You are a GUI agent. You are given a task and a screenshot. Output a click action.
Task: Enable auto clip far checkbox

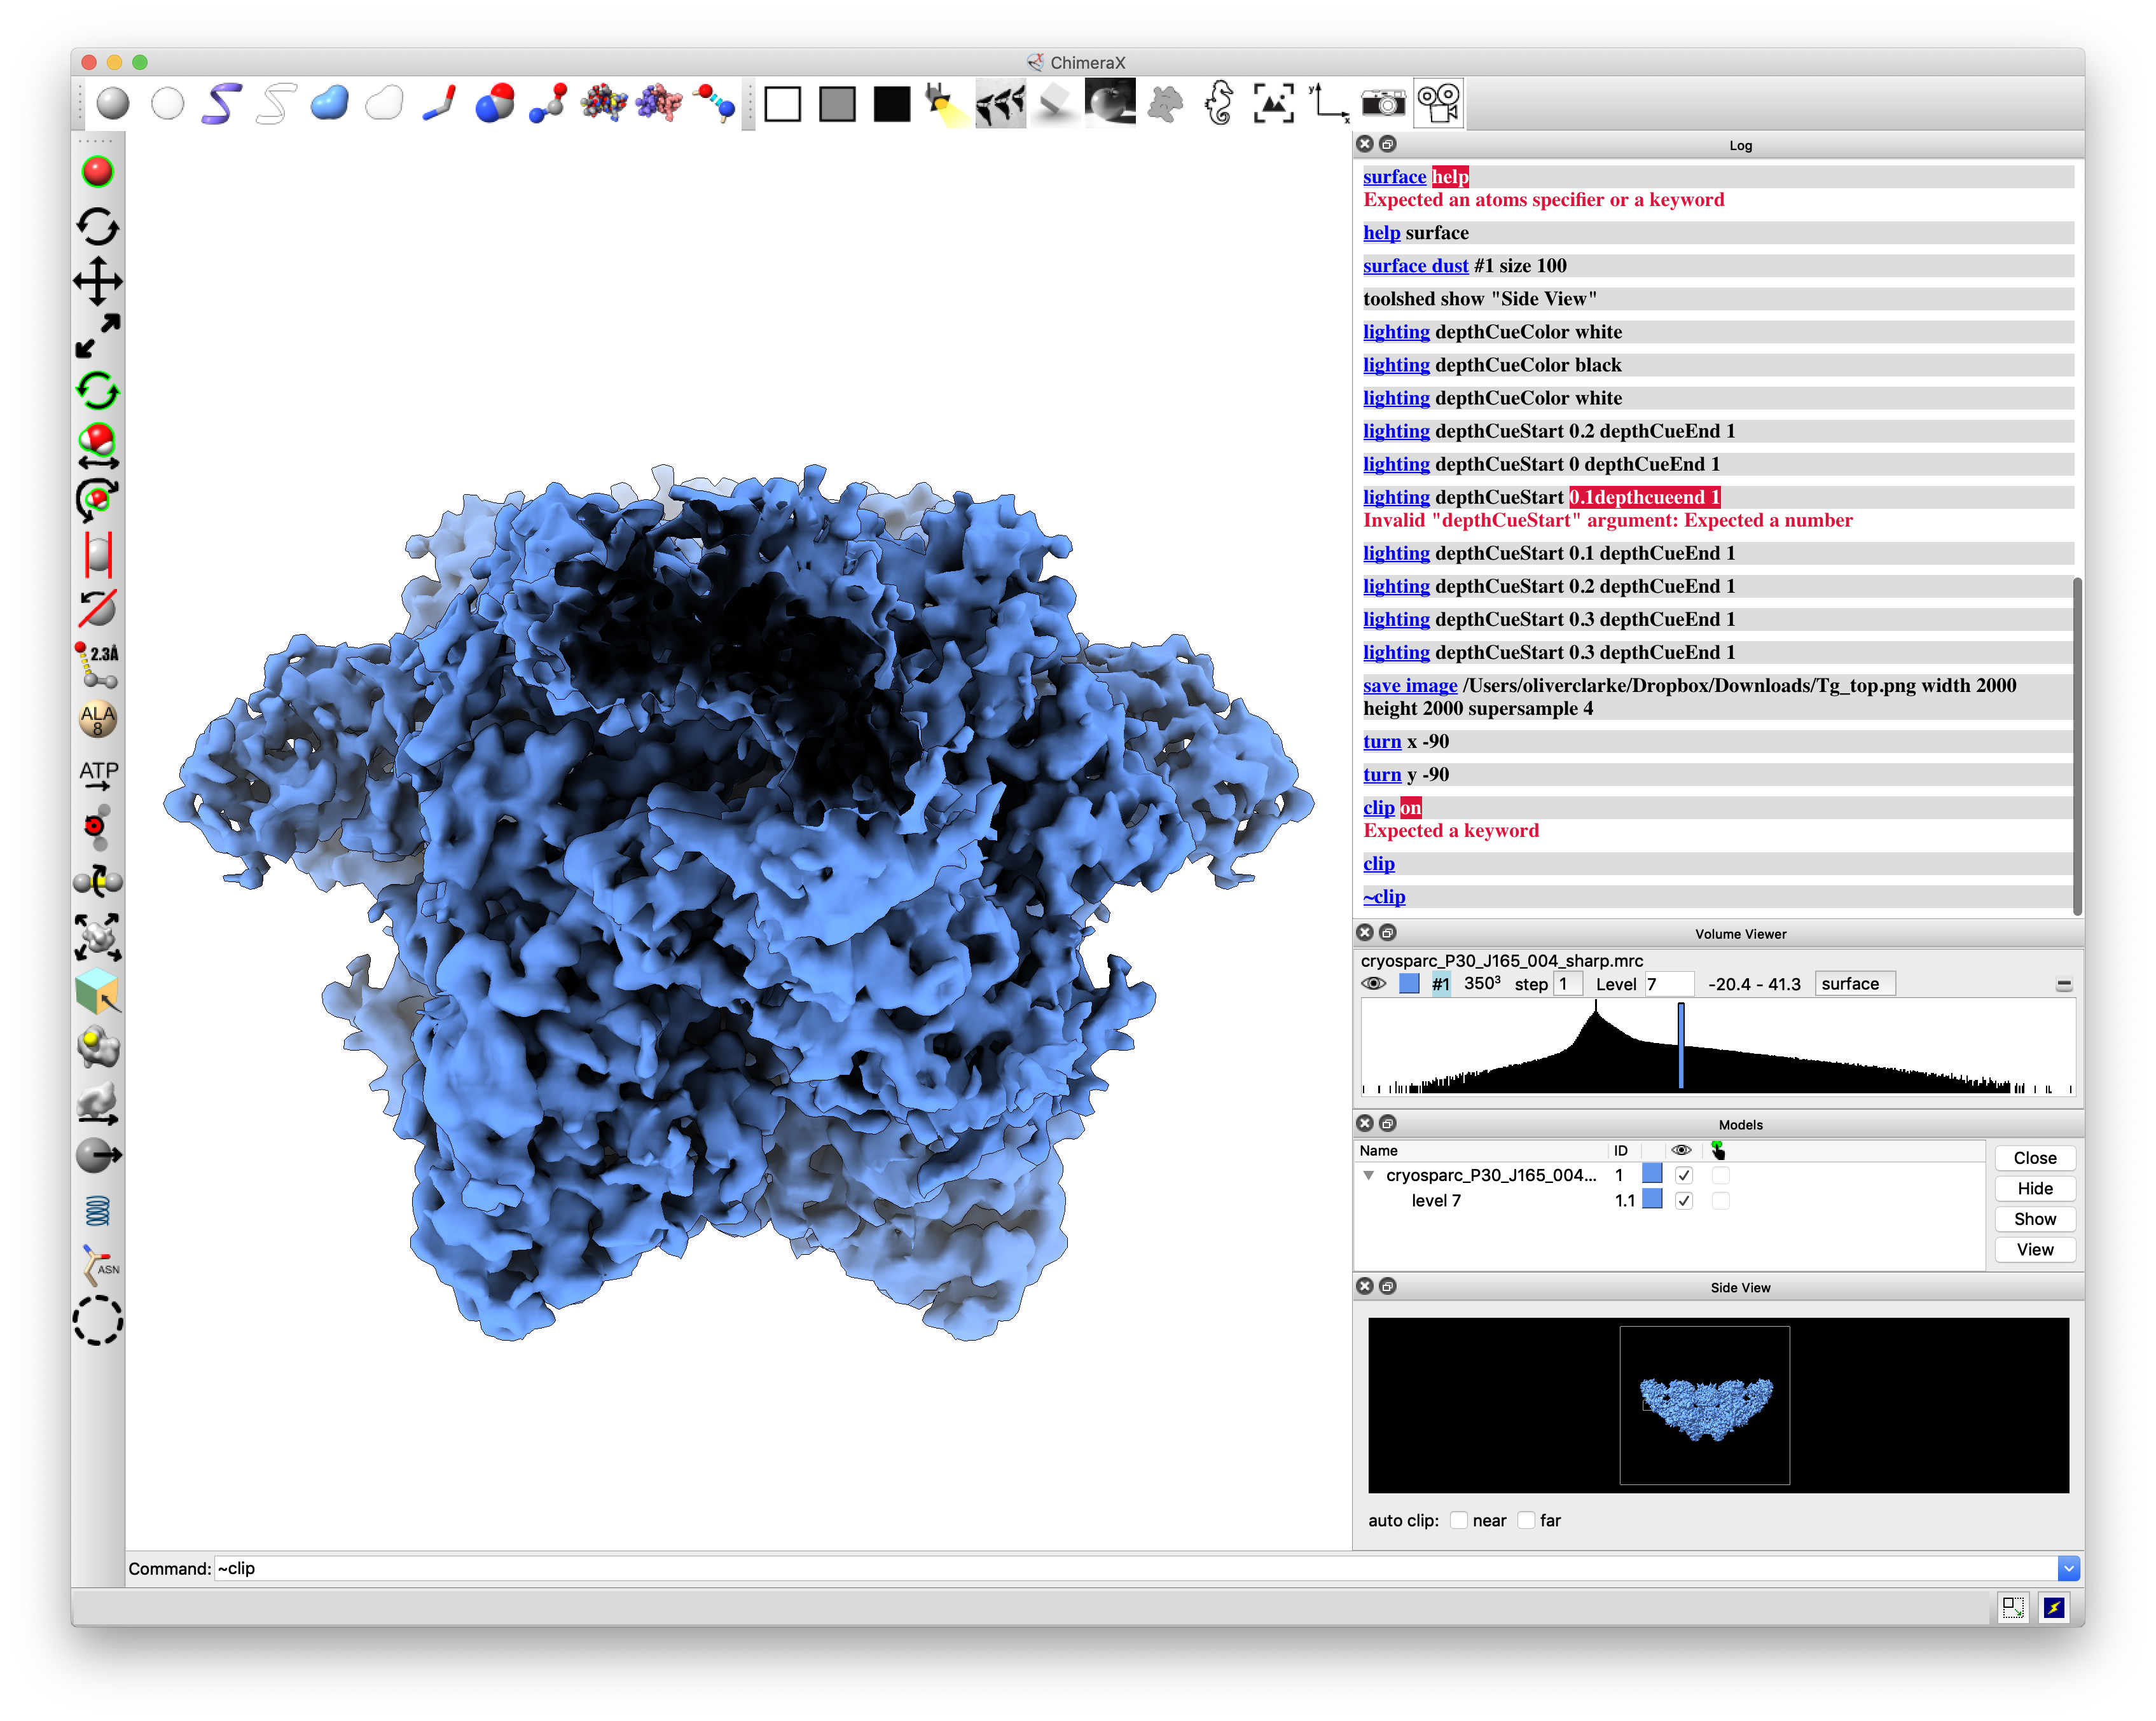pyautogui.click(x=1526, y=1520)
